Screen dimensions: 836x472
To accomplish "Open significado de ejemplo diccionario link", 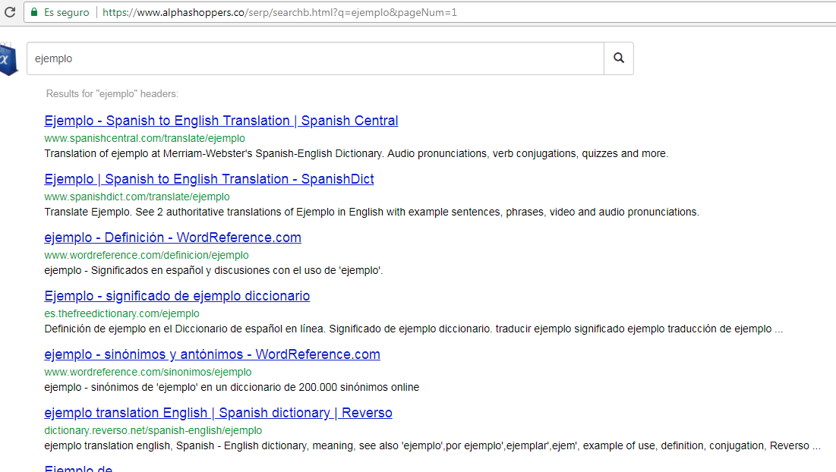I will pyautogui.click(x=177, y=296).
